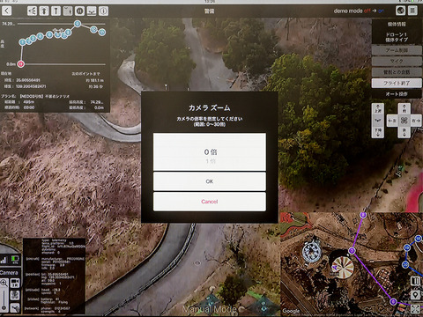This screenshot has width=423, height=317.
Task: Click the 'Camera' panel label
Action: (9, 273)
